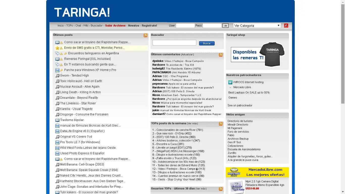Open top post Oasis - Stop Crying Your Heart
This screenshot has width=345, height=194.
(x=177, y=179)
